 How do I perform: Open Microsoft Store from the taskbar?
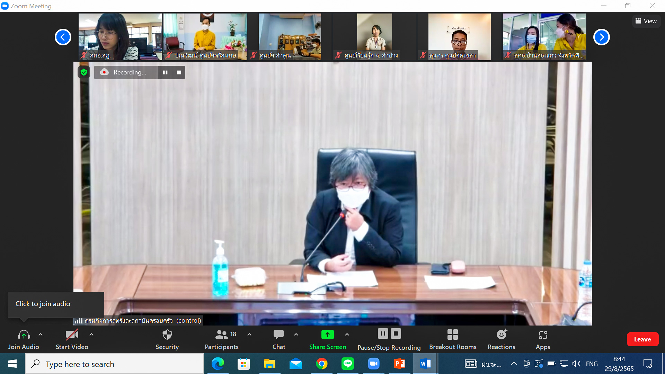tap(244, 364)
